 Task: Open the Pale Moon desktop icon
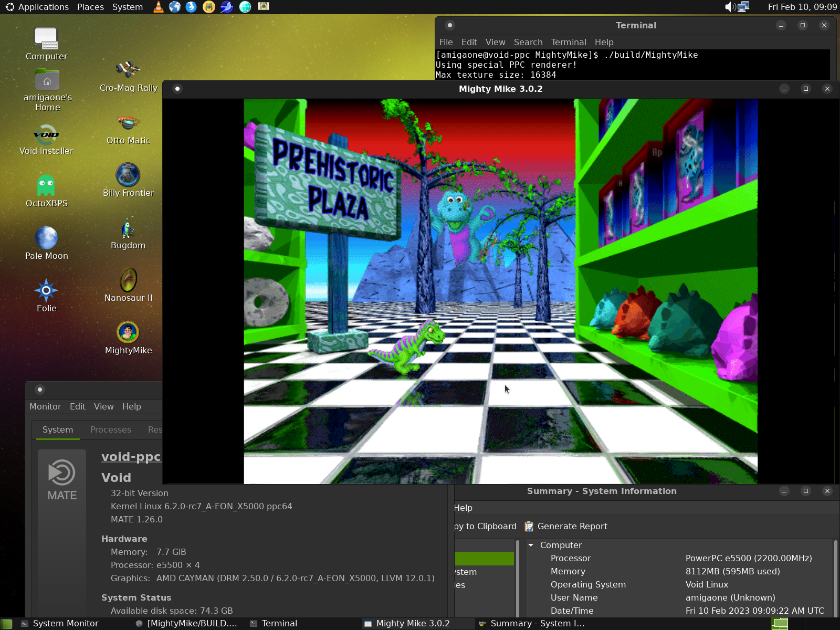click(46, 243)
